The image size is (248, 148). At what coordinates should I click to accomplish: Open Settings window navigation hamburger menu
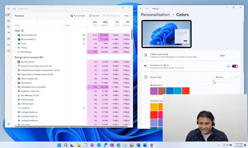pos(147,9)
